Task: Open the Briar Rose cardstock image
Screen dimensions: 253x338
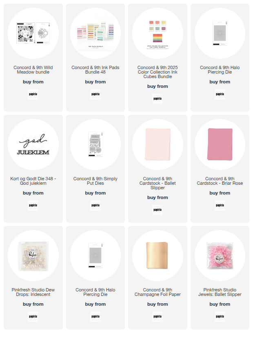Action: click(220, 143)
